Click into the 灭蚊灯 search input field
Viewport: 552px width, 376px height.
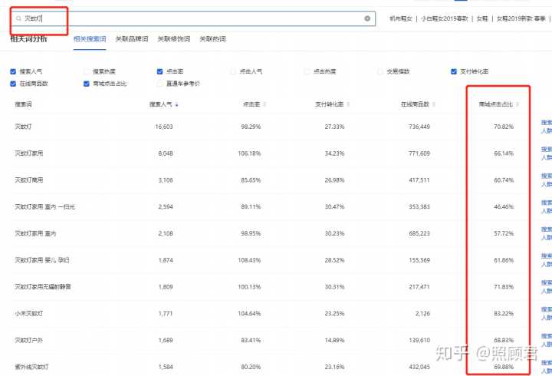[192, 18]
